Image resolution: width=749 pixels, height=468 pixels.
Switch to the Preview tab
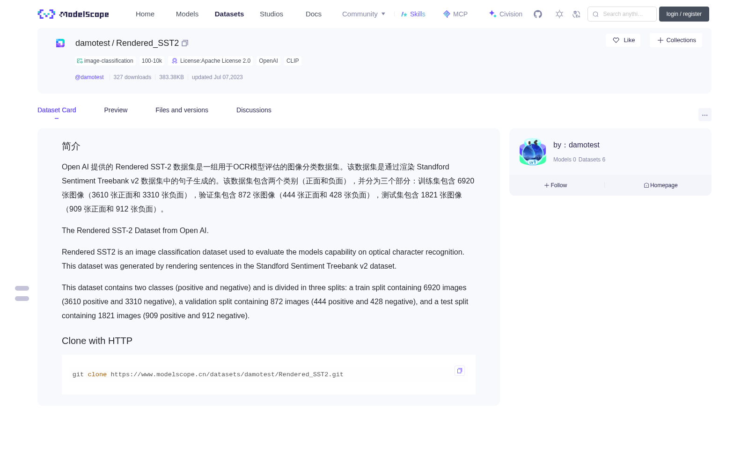116,110
